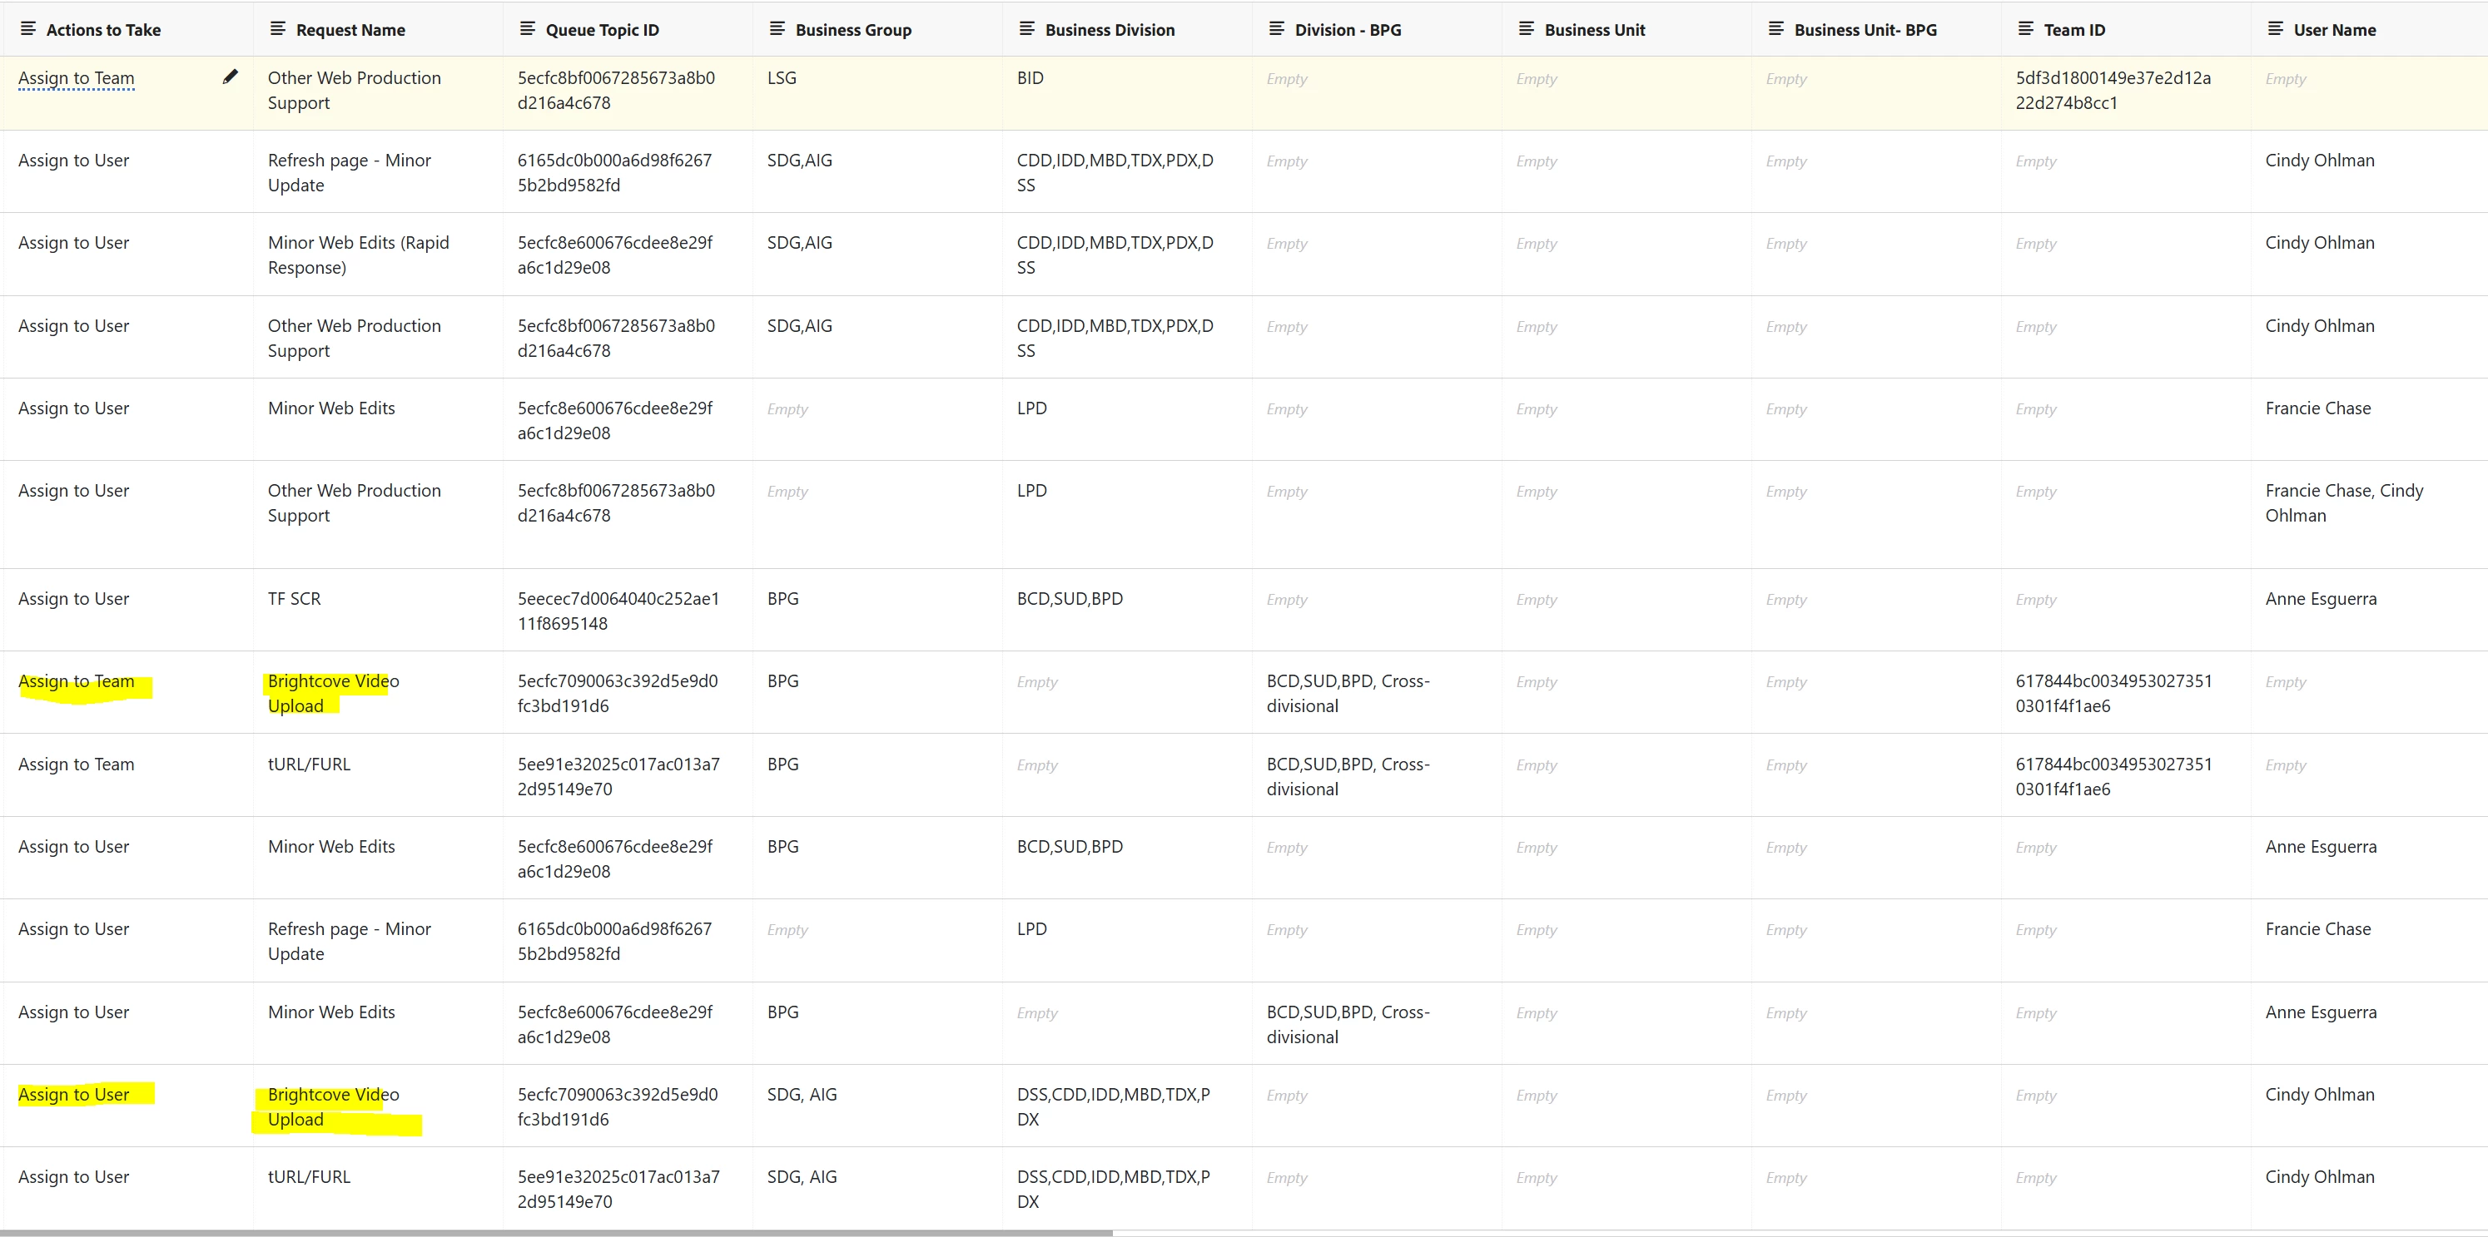The width and height of the screenshot is (2488, 1237).
Task: Click the pencil edit icon in first row
Action: click(230, 77)
